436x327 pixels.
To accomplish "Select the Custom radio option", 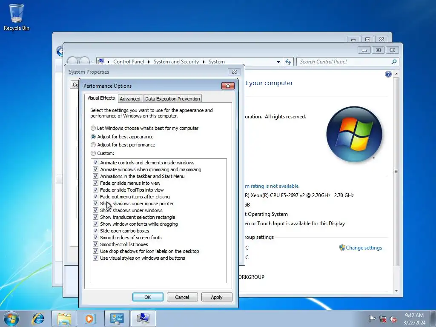I will [x=102, y=153].
